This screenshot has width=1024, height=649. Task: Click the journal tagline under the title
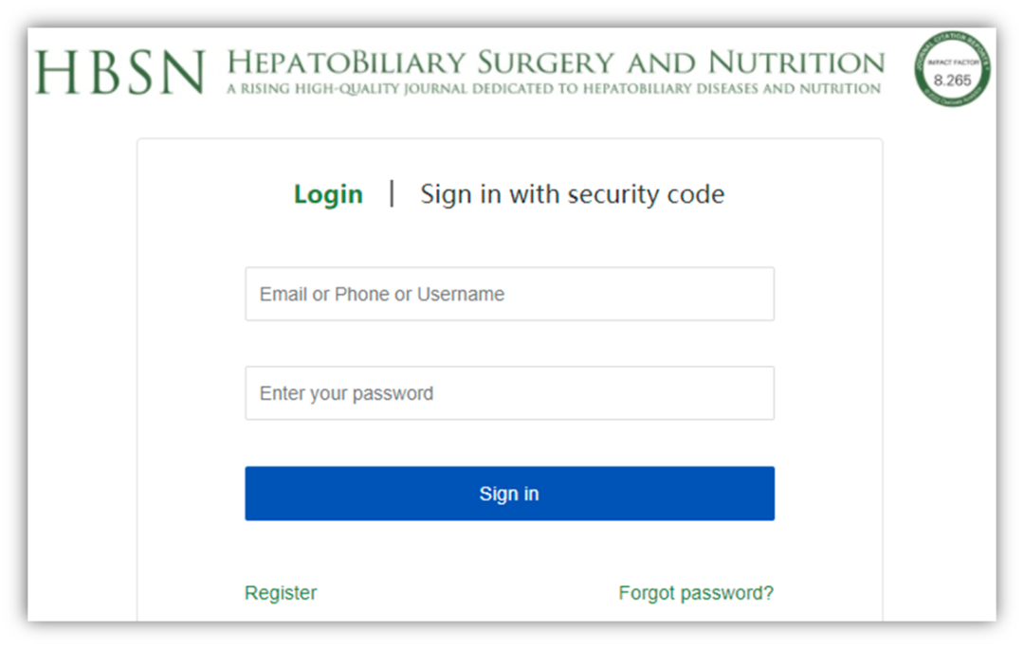coord(554,89)
